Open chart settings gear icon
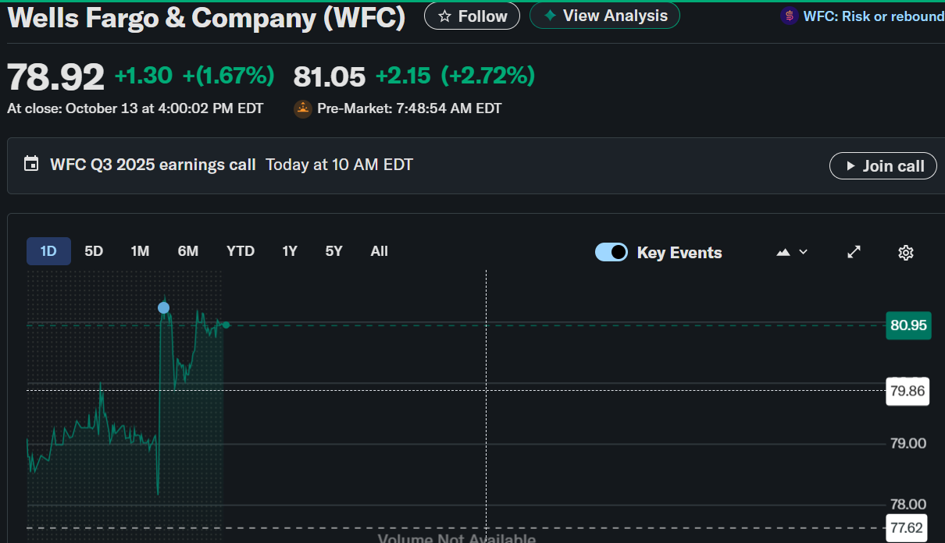 (906, 252)
